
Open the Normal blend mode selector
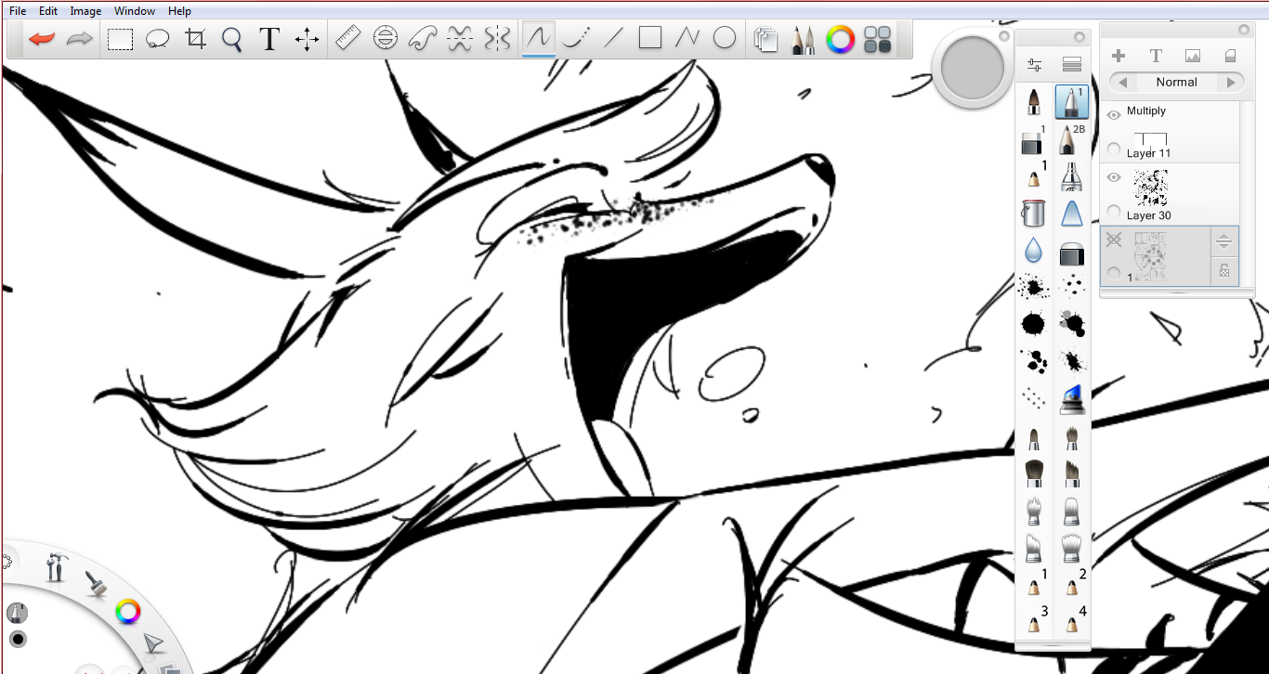(x=1177, y=83)
